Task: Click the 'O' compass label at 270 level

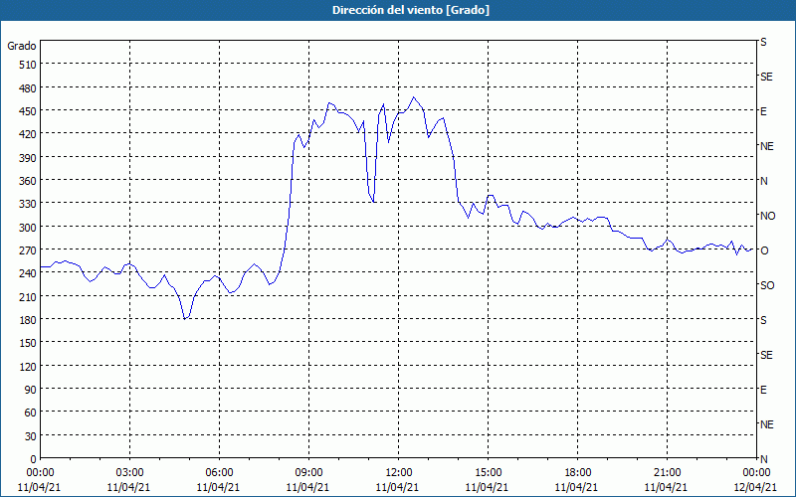Action: 764,250
